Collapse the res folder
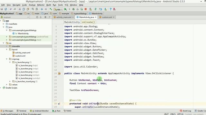Viewport: 206px width, 115px height. coord(4,43)
